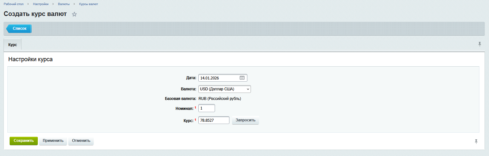Go to Рабочий стол breadcrumb
Image resolution: width=489 pixels, height=156 pixels.
(x=13, y=4)
